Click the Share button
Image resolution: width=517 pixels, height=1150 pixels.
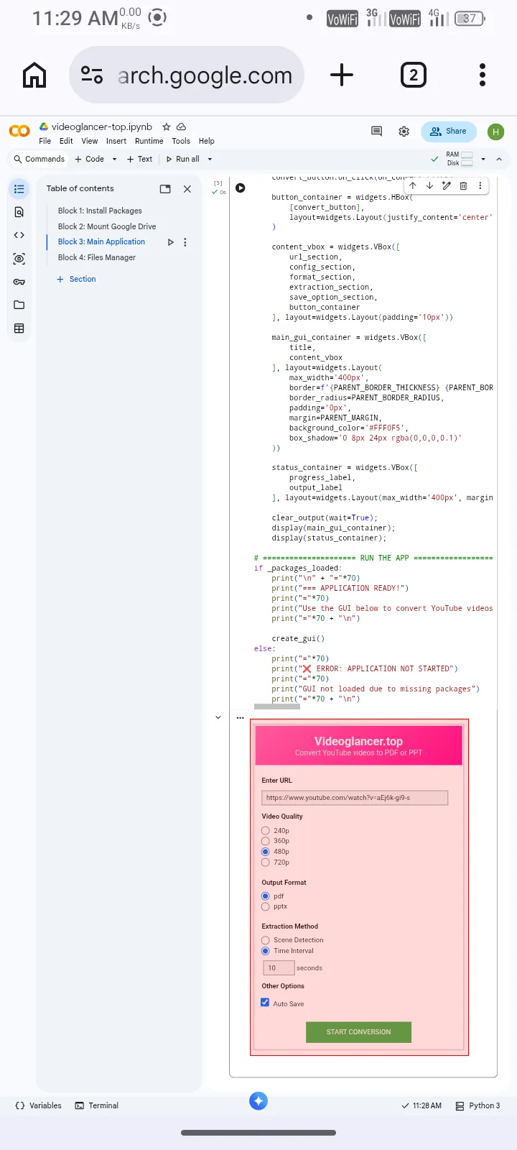449,132
